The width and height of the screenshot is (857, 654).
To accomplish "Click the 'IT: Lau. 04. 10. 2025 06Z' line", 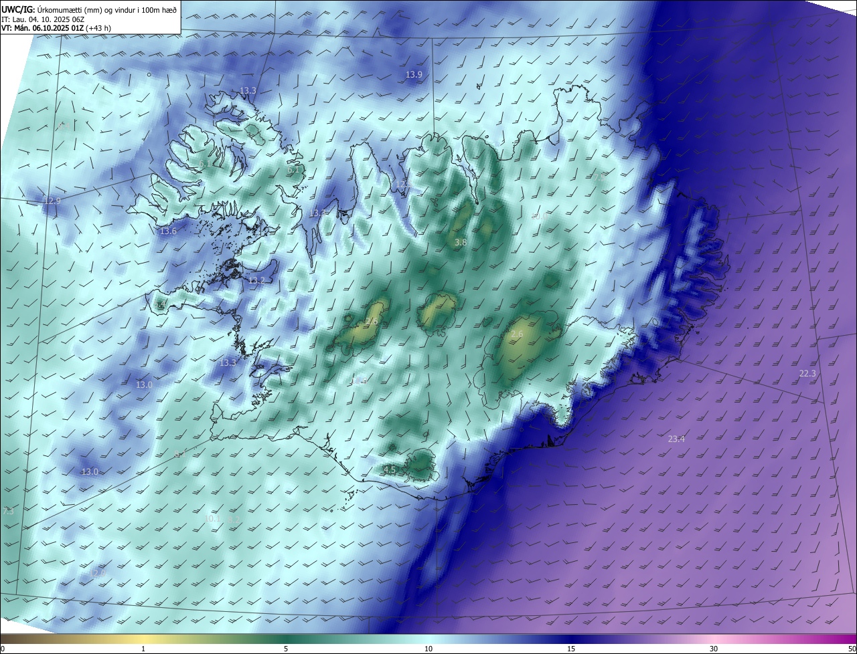I will tap(43, 19).
